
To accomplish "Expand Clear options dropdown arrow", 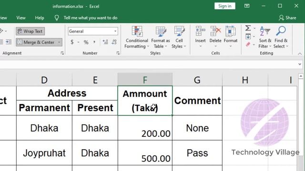I will click(x=254, y=45).
